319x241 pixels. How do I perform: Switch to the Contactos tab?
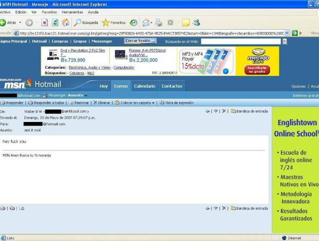click(172, 86)
